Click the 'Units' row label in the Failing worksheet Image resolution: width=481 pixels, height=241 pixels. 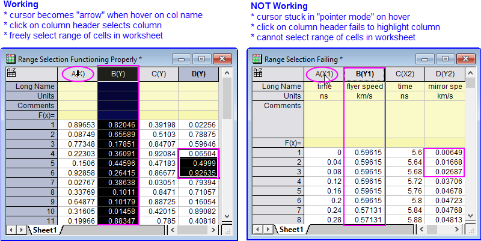[x=278, y=96]
